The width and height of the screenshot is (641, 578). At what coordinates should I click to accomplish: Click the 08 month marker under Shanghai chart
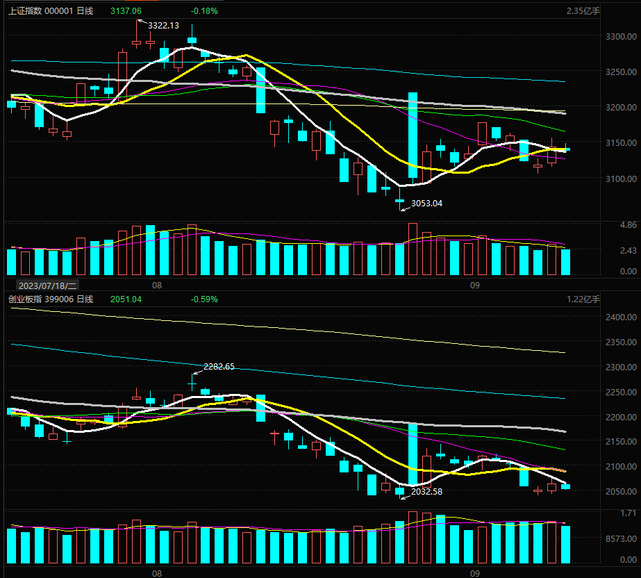[x=157, y=286]
